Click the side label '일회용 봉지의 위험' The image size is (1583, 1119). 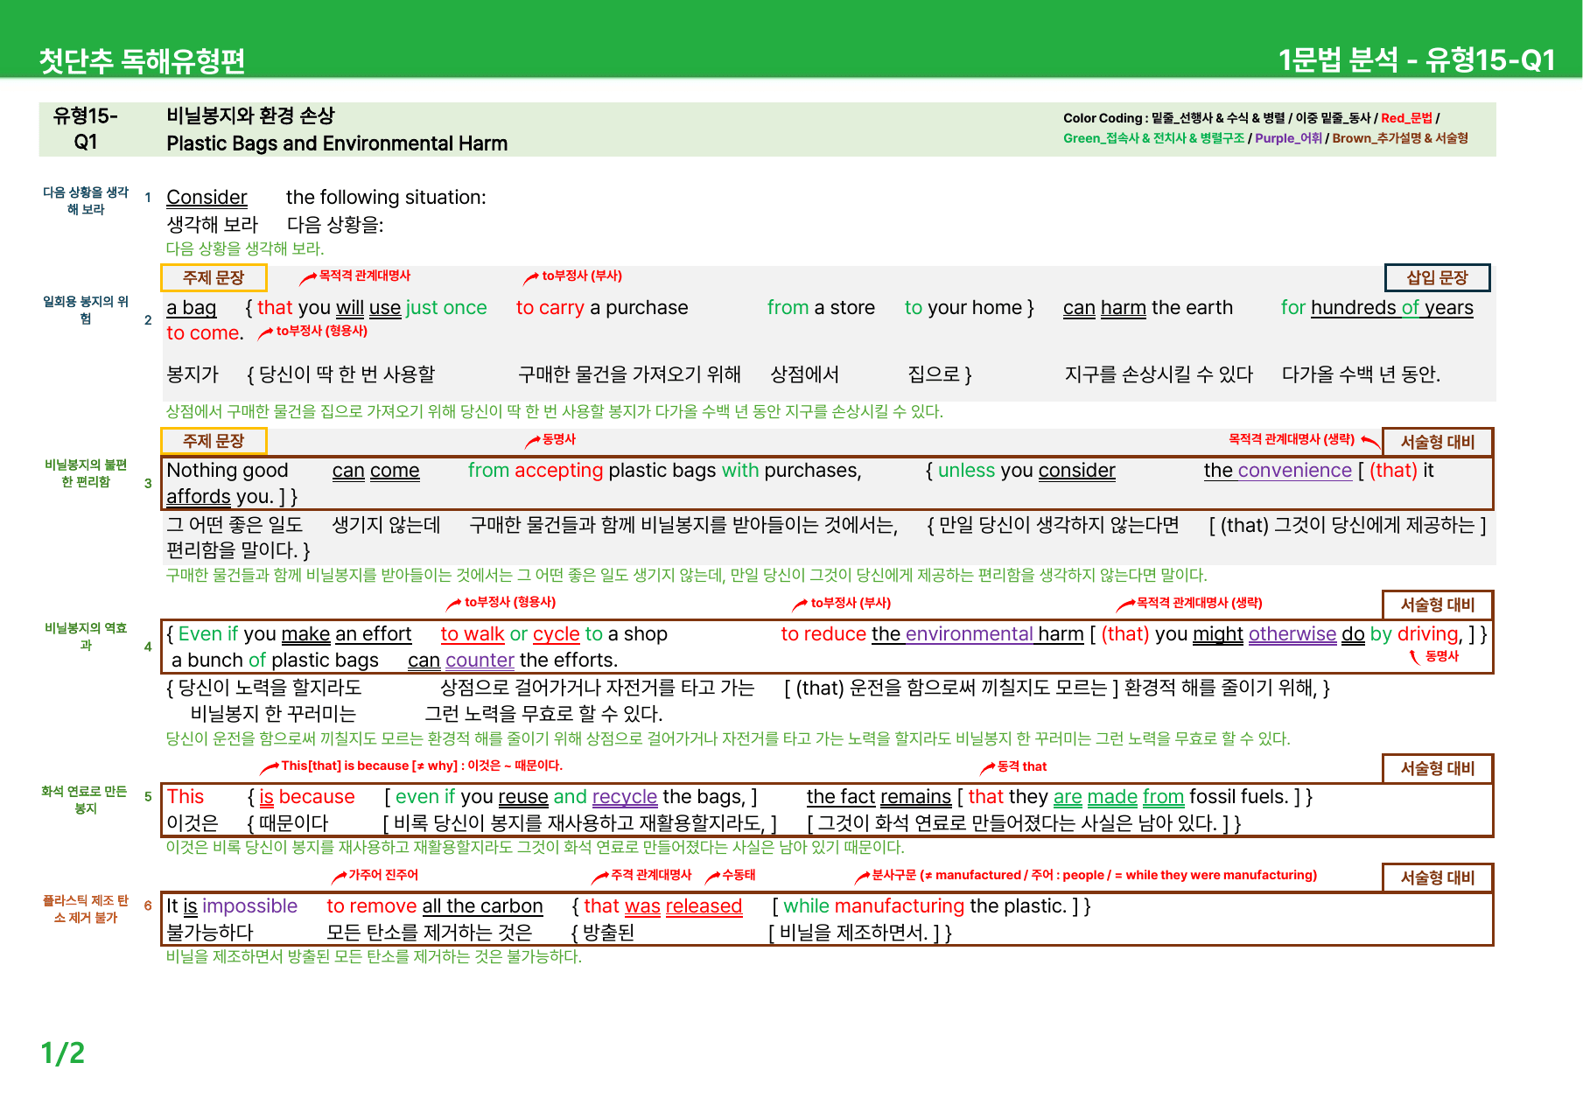pos(86,310)
